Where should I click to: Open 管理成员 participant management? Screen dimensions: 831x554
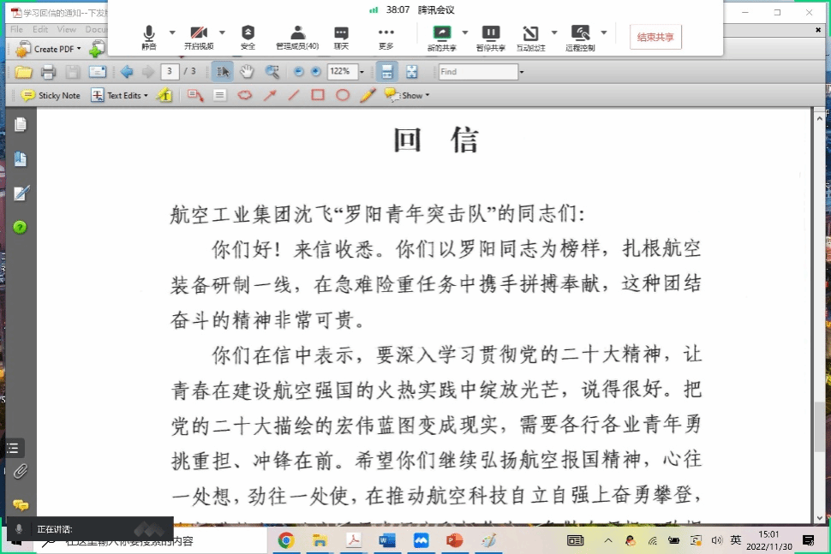(297, 37)
